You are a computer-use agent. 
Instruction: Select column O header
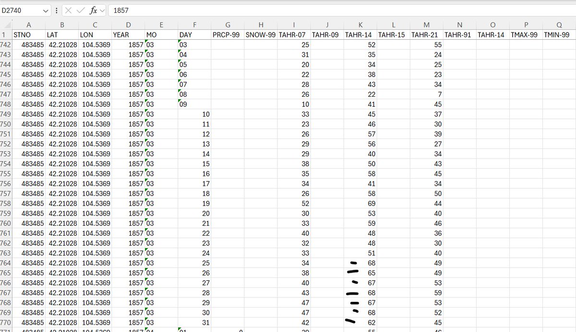pos(493,25)
